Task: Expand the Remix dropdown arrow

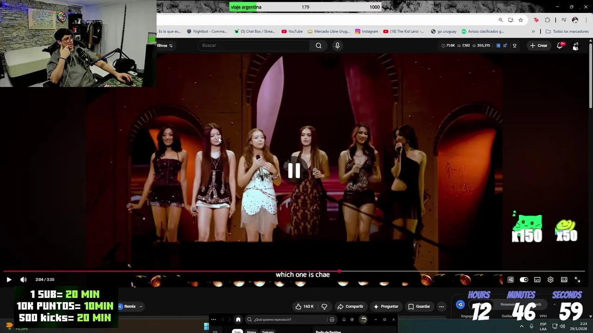Action: point(141,306)
